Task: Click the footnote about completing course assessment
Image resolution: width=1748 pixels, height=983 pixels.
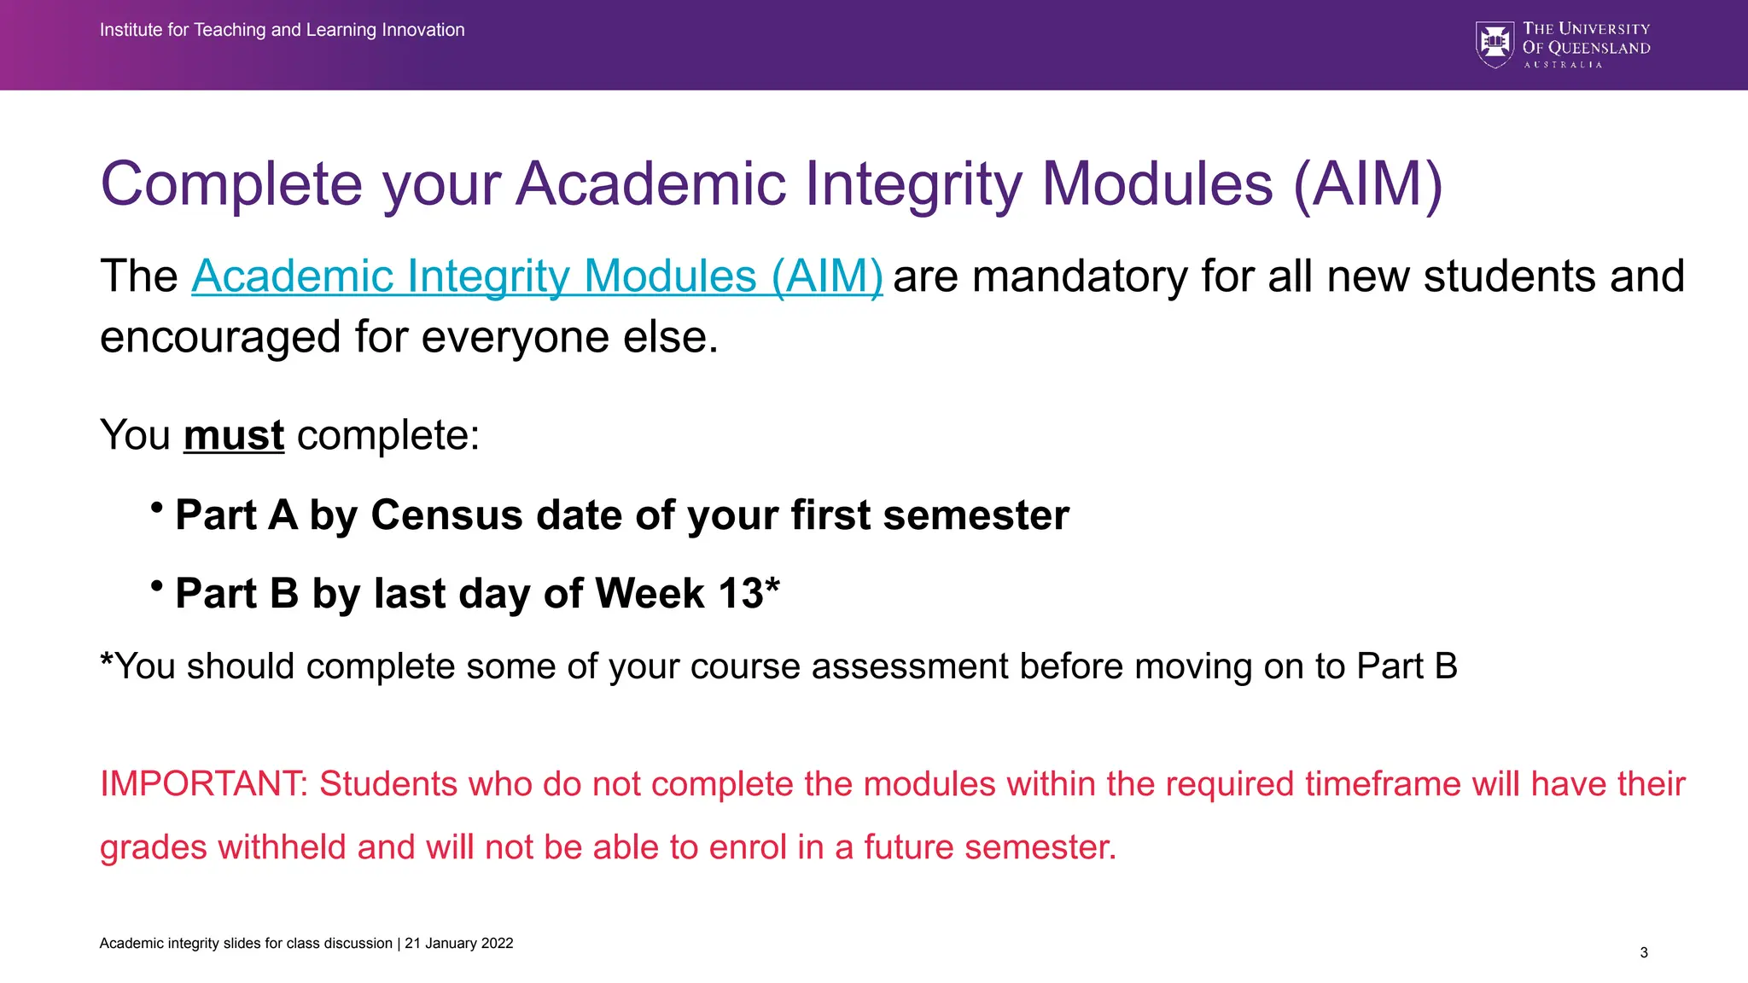Action: pyautogui.click(x=778, y=666)
